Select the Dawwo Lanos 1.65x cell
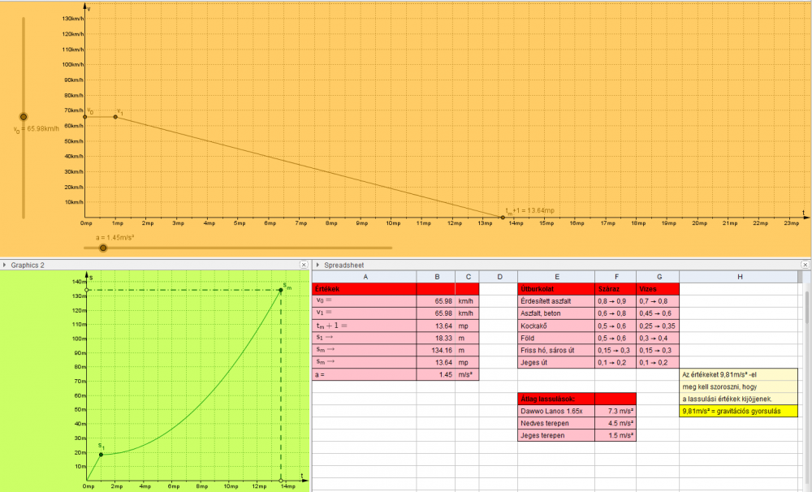This screenshot has width=812, height=492. (x=556, y=412)
